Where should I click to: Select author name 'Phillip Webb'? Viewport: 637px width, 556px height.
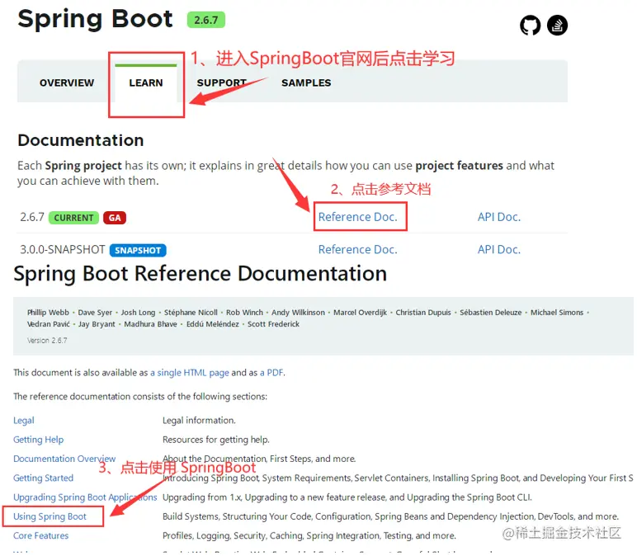tap(48, 313)
